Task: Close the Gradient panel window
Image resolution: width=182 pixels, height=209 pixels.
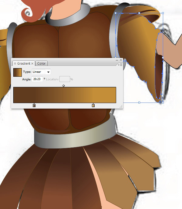Action: (121, 60)
